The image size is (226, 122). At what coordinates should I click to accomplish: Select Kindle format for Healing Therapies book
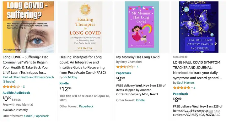[64, 83]
